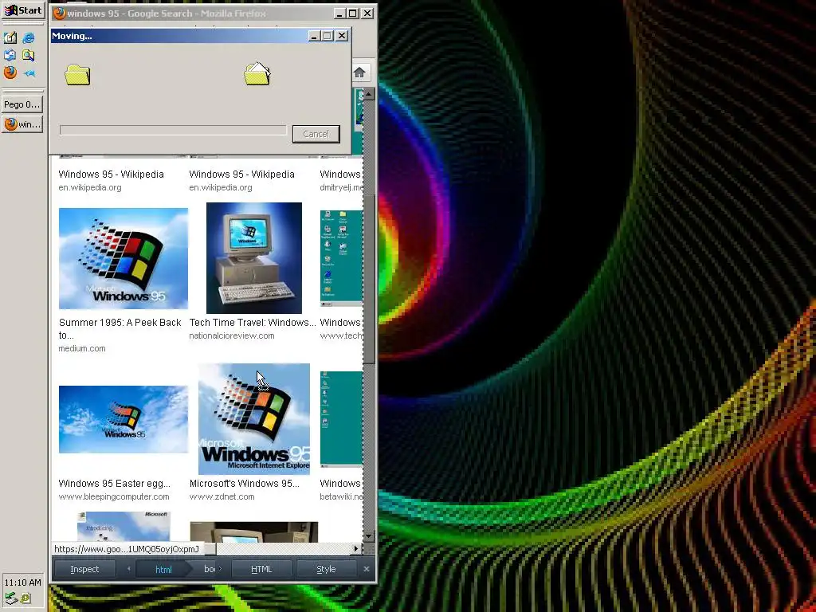Click medium.com source text
Image resolution: width=816 pixels, height=612 pixels.
[82, 349]
